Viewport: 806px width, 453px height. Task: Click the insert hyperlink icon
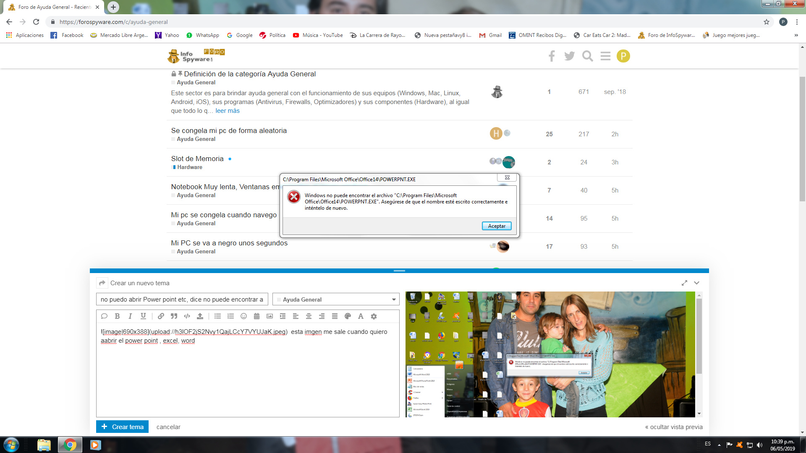tap(161, 316)
